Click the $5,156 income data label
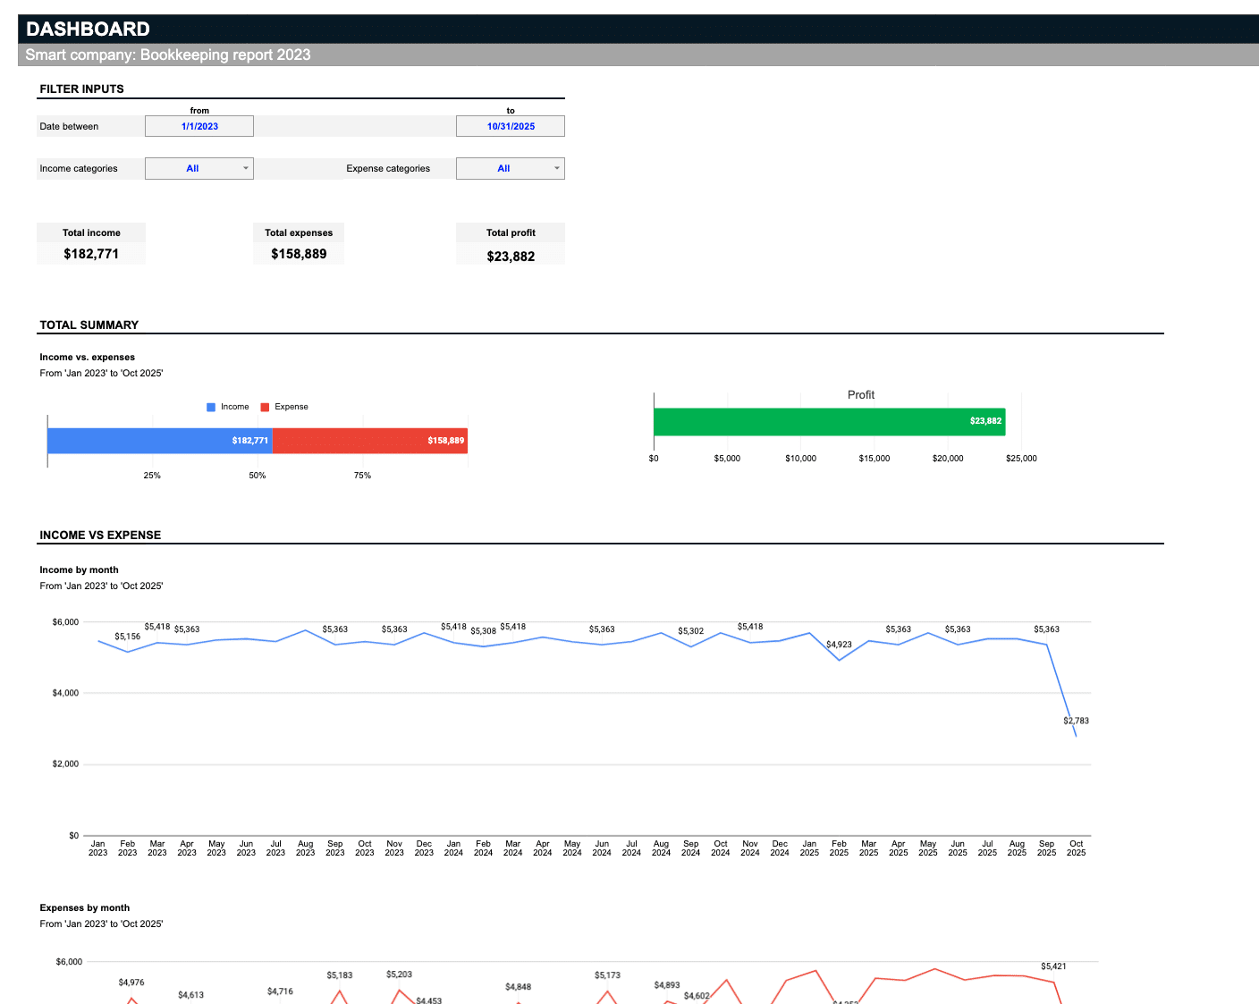The height and width of the screenshot is (1004, 1259). [128, 637]
